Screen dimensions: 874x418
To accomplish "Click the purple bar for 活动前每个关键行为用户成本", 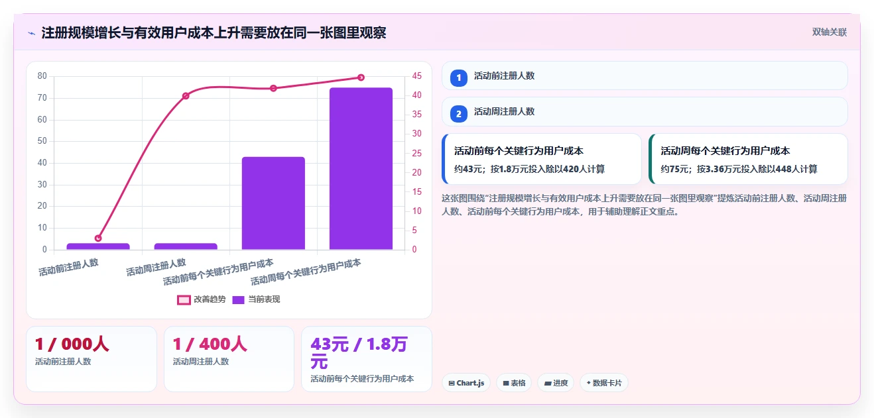I will point(273,203).
